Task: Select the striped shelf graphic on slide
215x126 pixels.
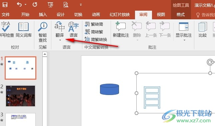Action: [x=152, y=97]
